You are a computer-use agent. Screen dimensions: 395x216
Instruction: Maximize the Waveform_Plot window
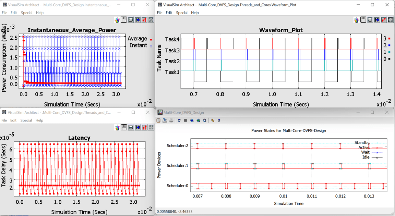tap(372, 5)
